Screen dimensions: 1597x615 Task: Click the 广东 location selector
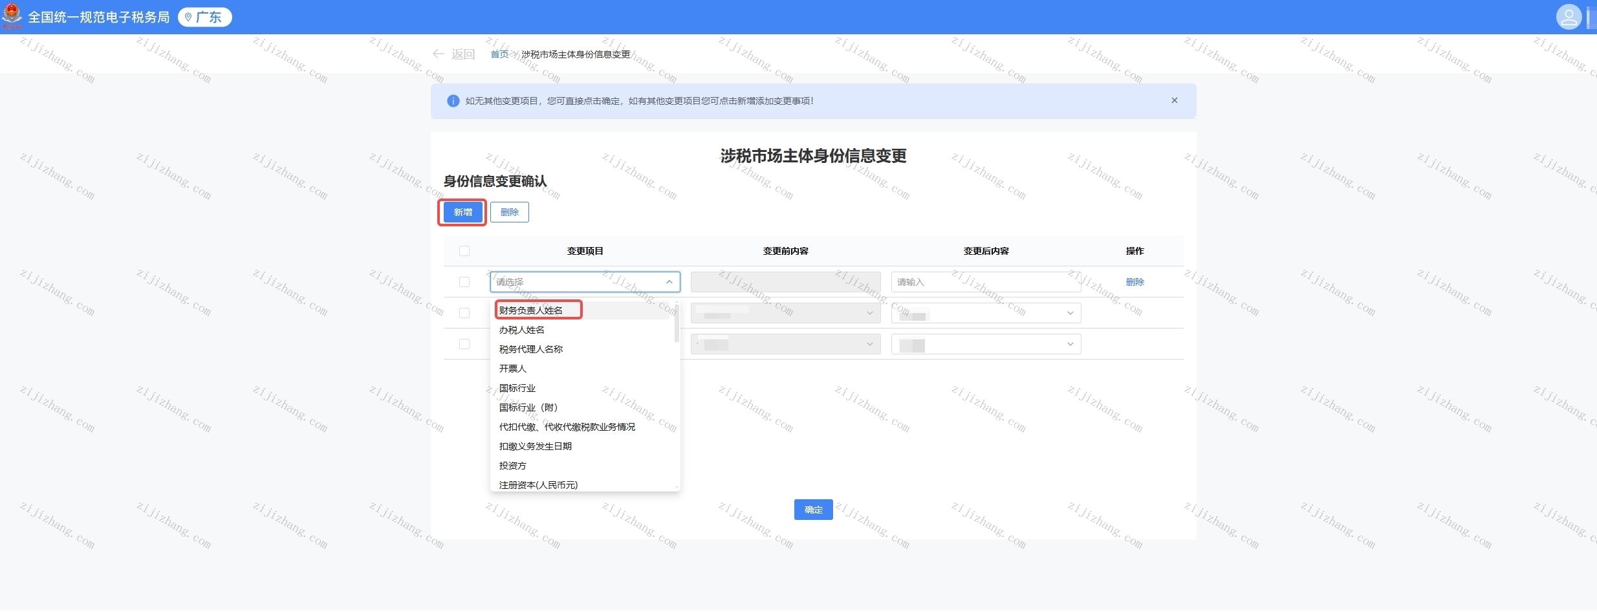coord(204,17)
